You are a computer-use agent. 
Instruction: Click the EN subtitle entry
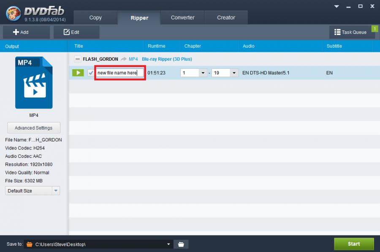pyautogui.click(x=329, y=73)
